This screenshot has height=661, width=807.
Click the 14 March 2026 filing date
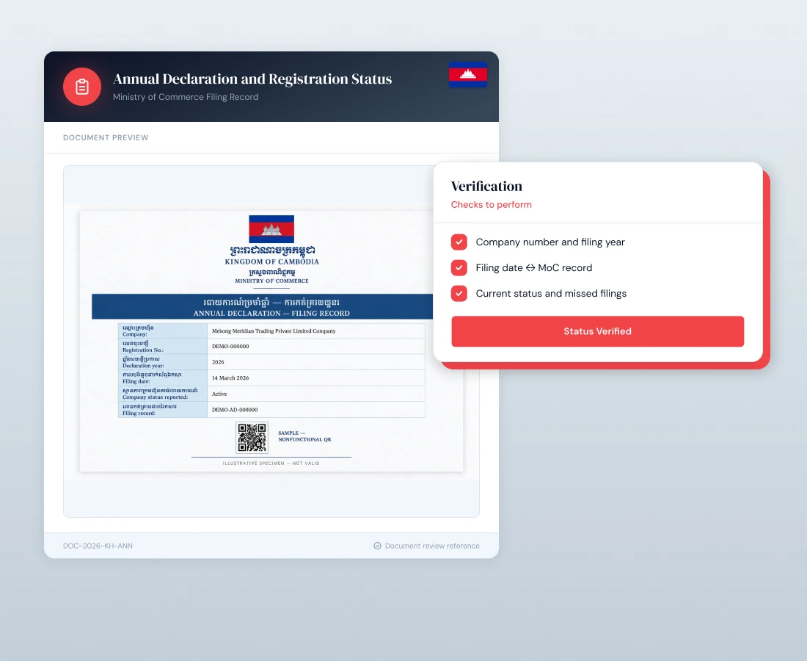[x=316, y=378]
